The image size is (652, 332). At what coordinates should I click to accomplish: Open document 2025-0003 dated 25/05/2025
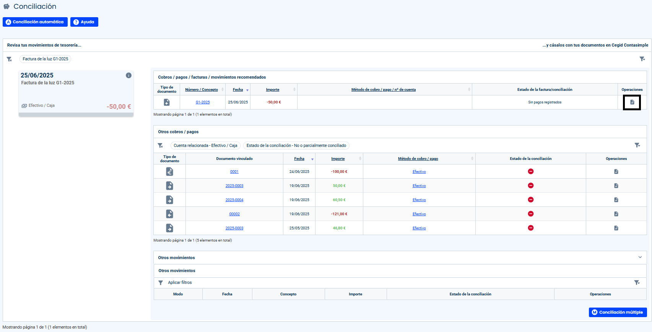[234, 228]
